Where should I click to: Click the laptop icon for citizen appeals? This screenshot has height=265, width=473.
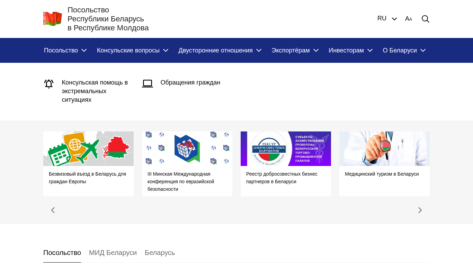click(x=148, y=84)
